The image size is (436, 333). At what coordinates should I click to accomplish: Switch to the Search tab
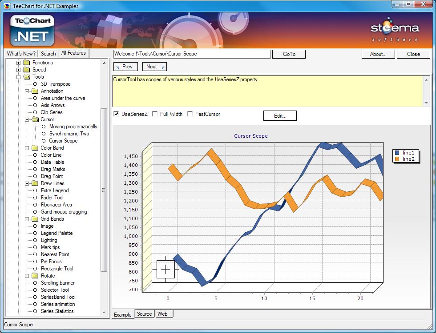(48, 54)
